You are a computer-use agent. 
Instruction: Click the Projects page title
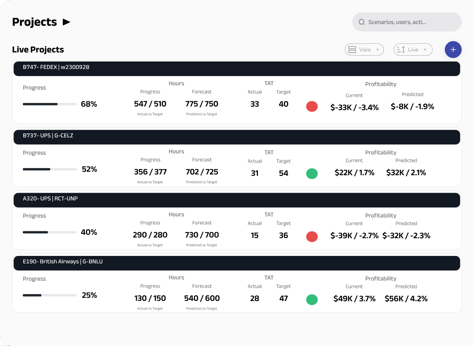[35, 22]
